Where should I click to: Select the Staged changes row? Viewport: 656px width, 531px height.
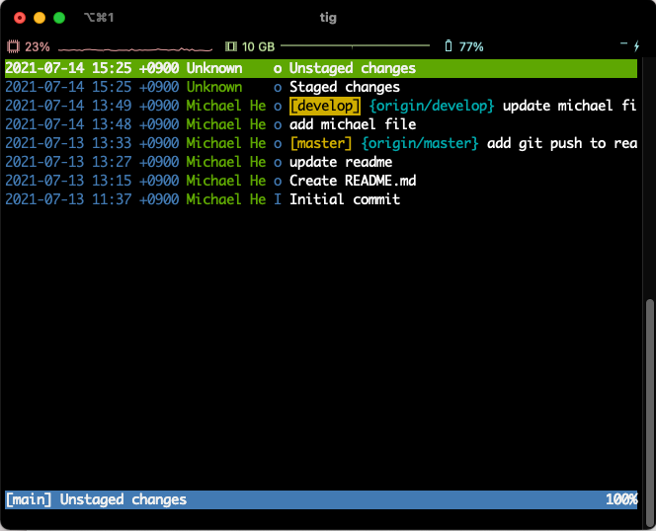[x=344, y=87]
